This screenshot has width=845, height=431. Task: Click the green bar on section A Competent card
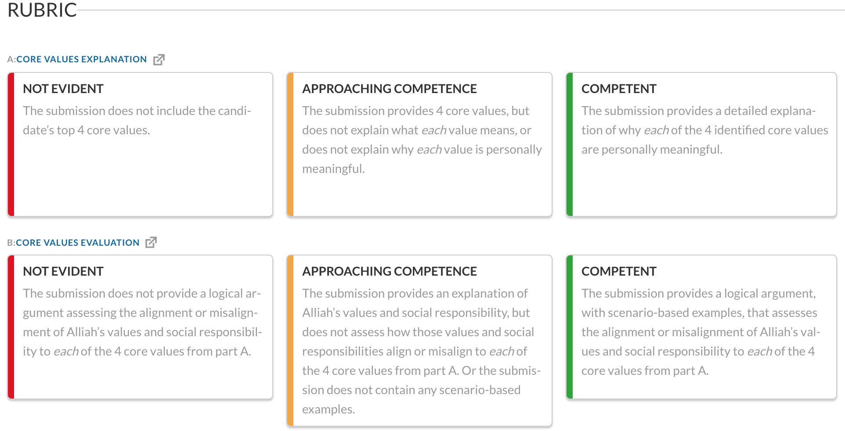coord(570,144)
